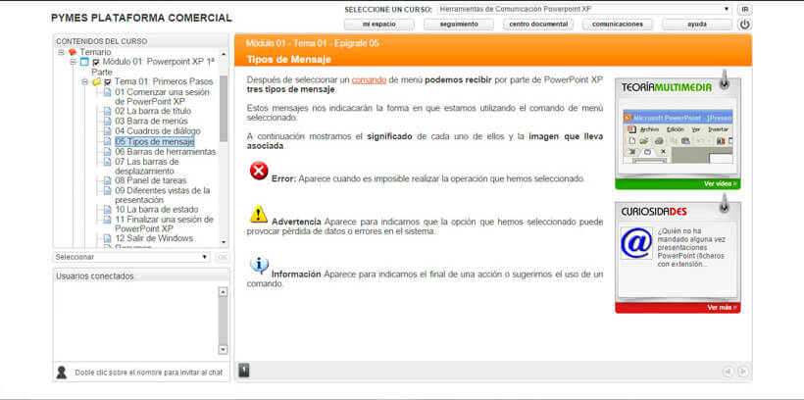Click the power logout icon

(x=744, y=25)
